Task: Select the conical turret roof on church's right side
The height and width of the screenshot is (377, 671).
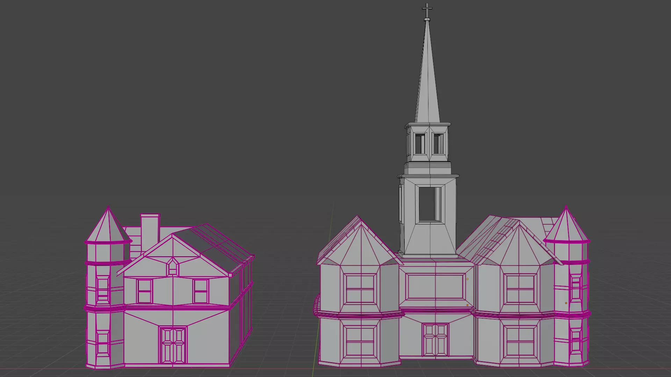Action: click(x=567, y=224)
